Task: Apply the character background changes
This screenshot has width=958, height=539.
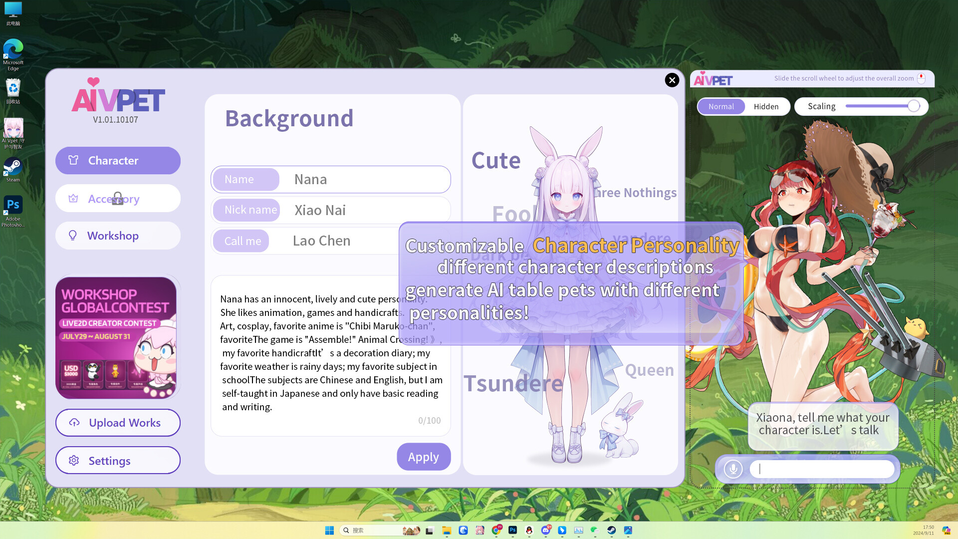Action: (423, 456)
